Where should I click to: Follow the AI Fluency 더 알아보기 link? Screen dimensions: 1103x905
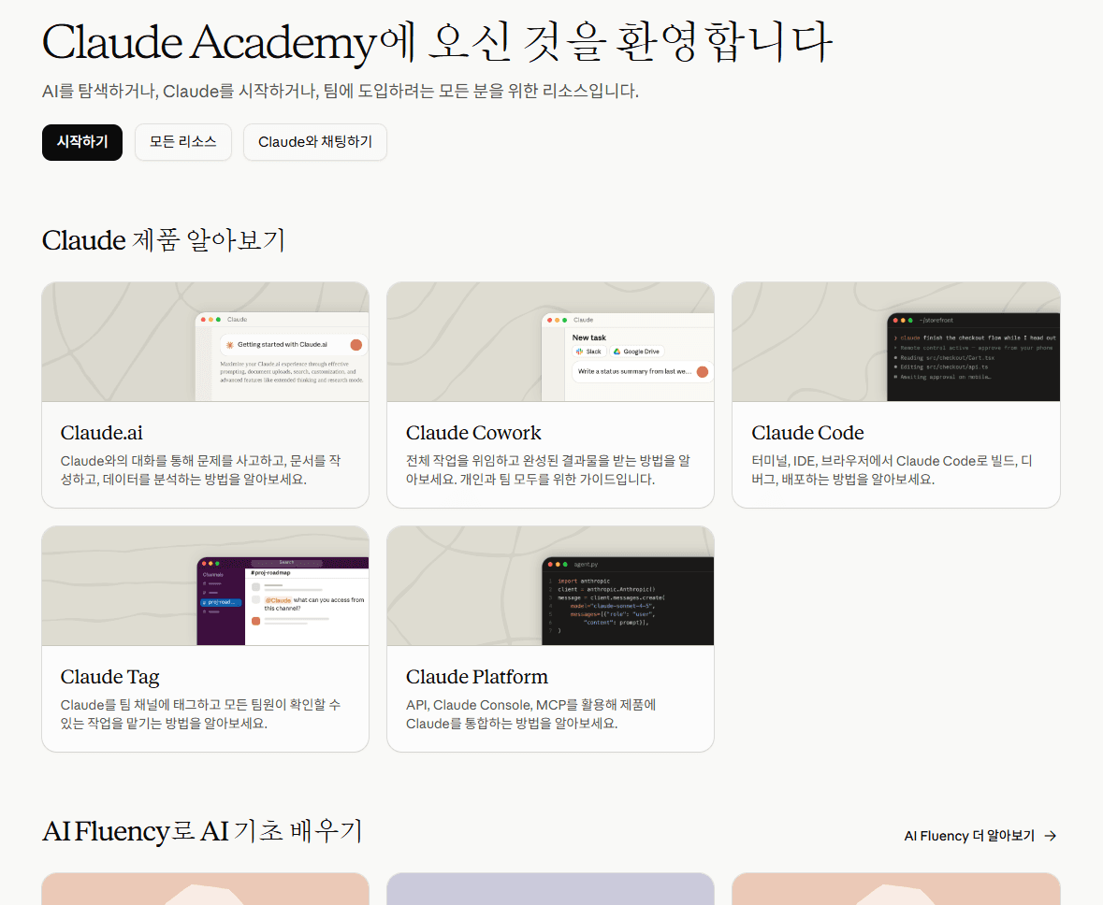980,836
